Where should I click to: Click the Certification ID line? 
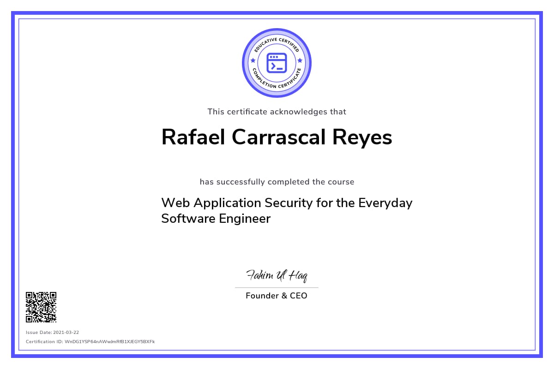coord(90,342)
